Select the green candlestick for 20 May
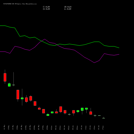 point(22,98)
